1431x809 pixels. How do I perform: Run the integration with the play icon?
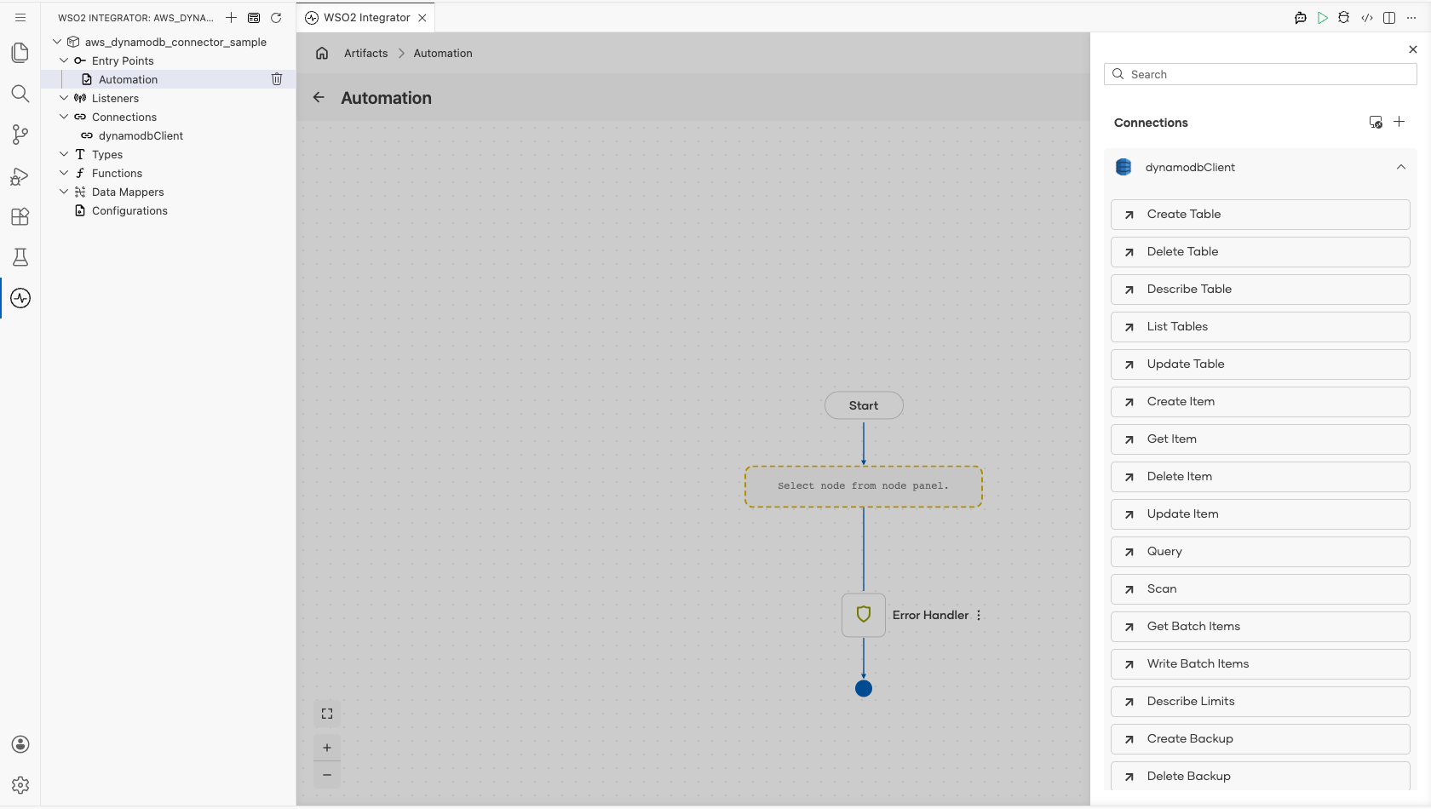pos(1322,18)
